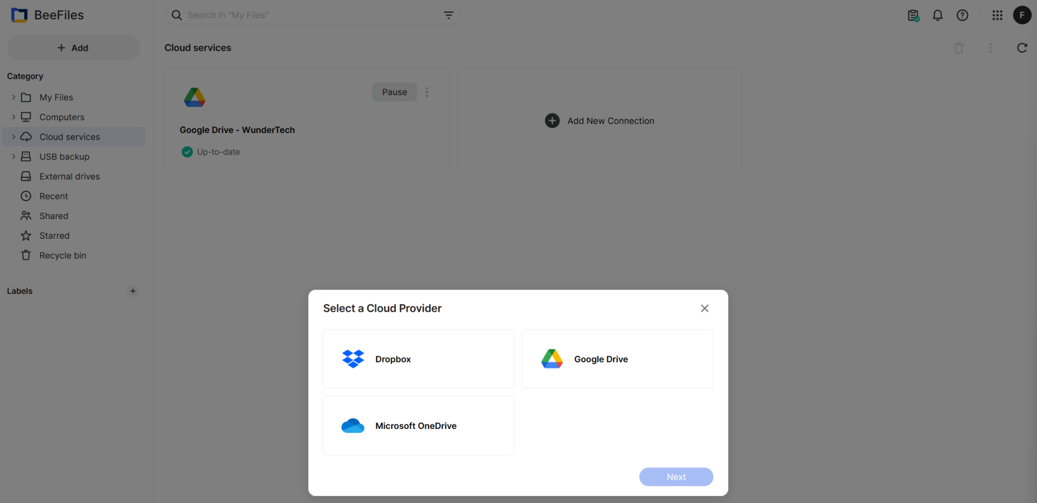This screenshot has width=1037, height=503.
Task: Select the Google Drive provider option
Action: coord(617,359)
